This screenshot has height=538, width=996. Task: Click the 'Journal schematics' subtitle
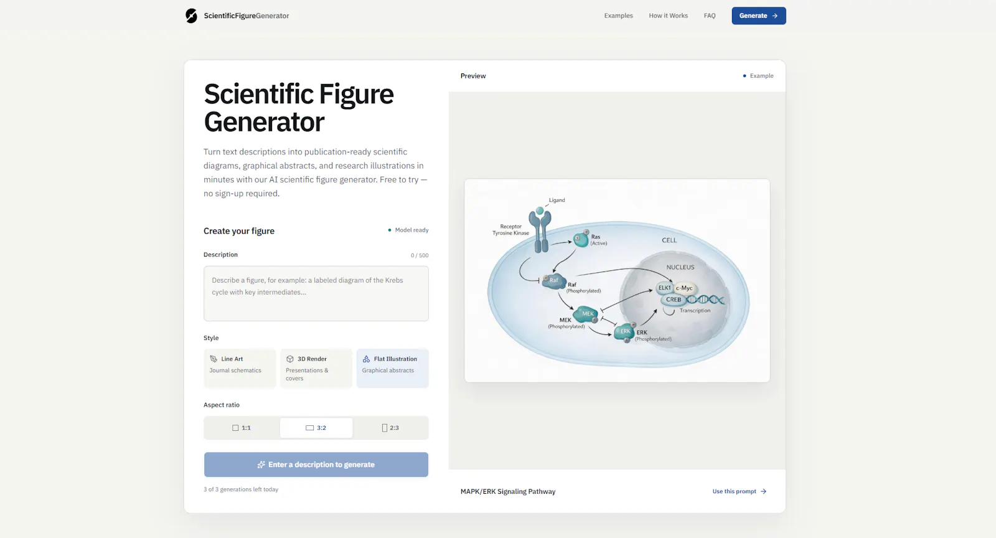[x=235, y=370]
